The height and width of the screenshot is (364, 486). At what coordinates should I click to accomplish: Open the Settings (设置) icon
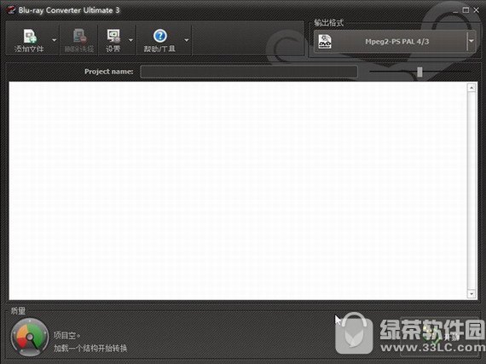tap(113, 36)
